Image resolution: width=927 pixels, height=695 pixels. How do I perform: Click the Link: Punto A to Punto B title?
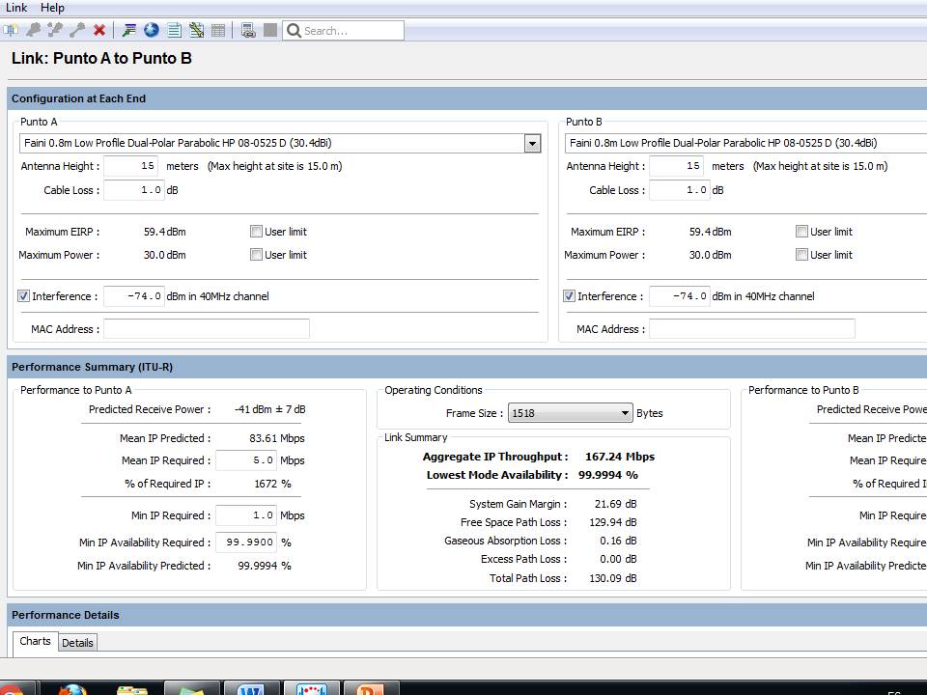(x=101, y=59)
